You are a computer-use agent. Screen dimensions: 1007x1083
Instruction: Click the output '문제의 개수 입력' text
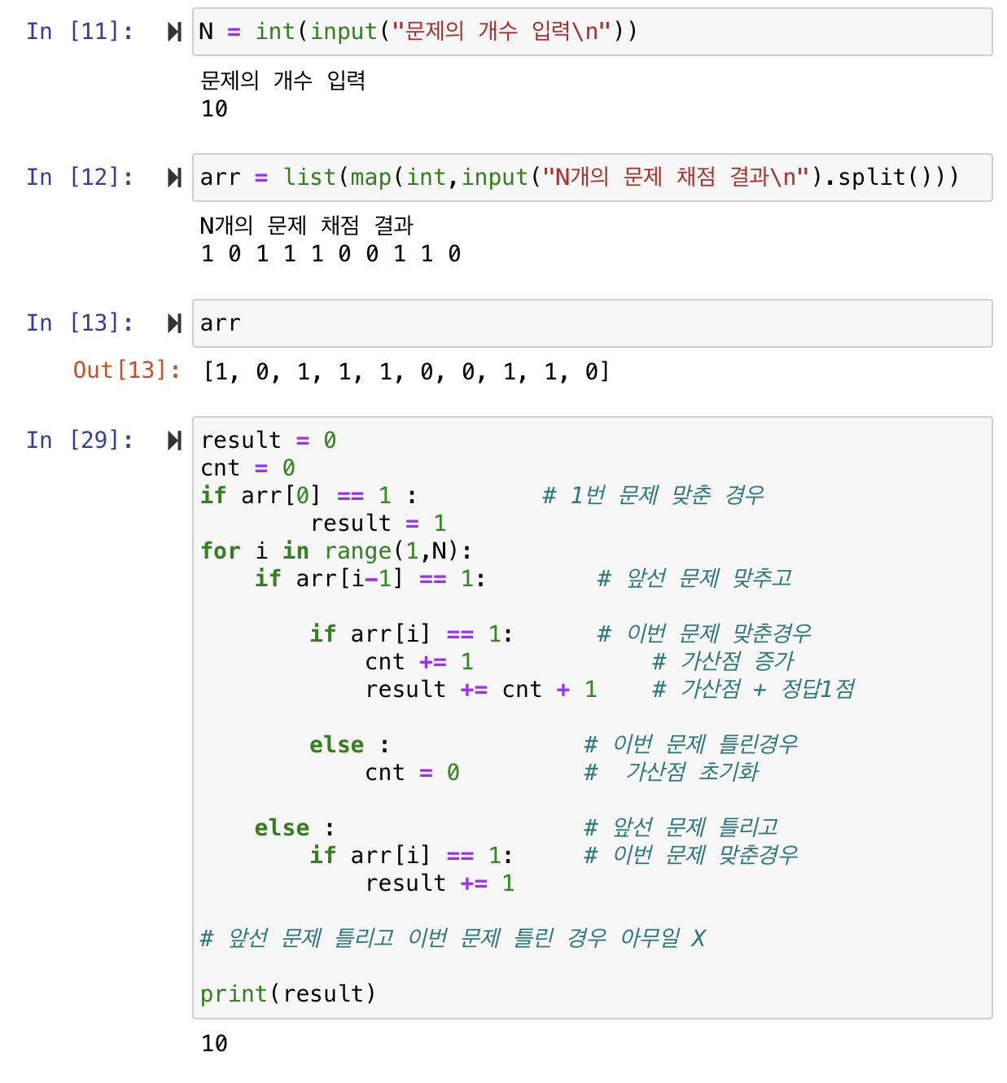[x=282, y=81]
